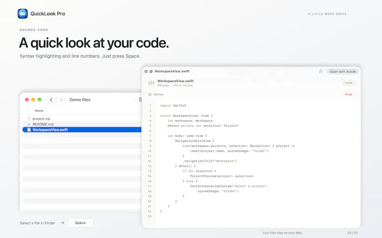Image resolution: width=382 pixels, height=238 pixels.
Task: Click the 'ContentUnavailableView' code line
Action: point(229,186)
